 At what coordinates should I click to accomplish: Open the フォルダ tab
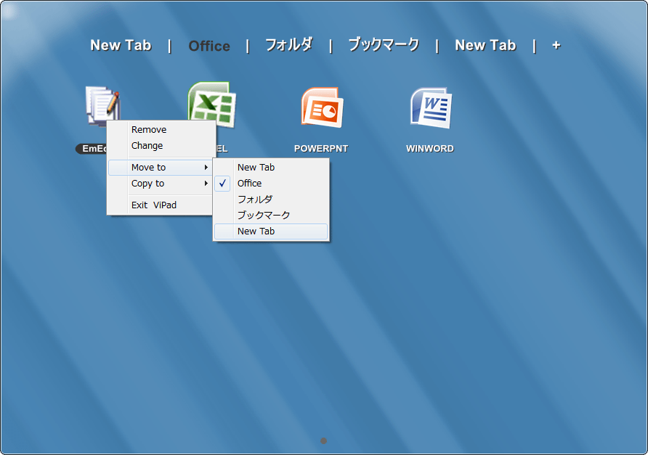pos(289,44)
